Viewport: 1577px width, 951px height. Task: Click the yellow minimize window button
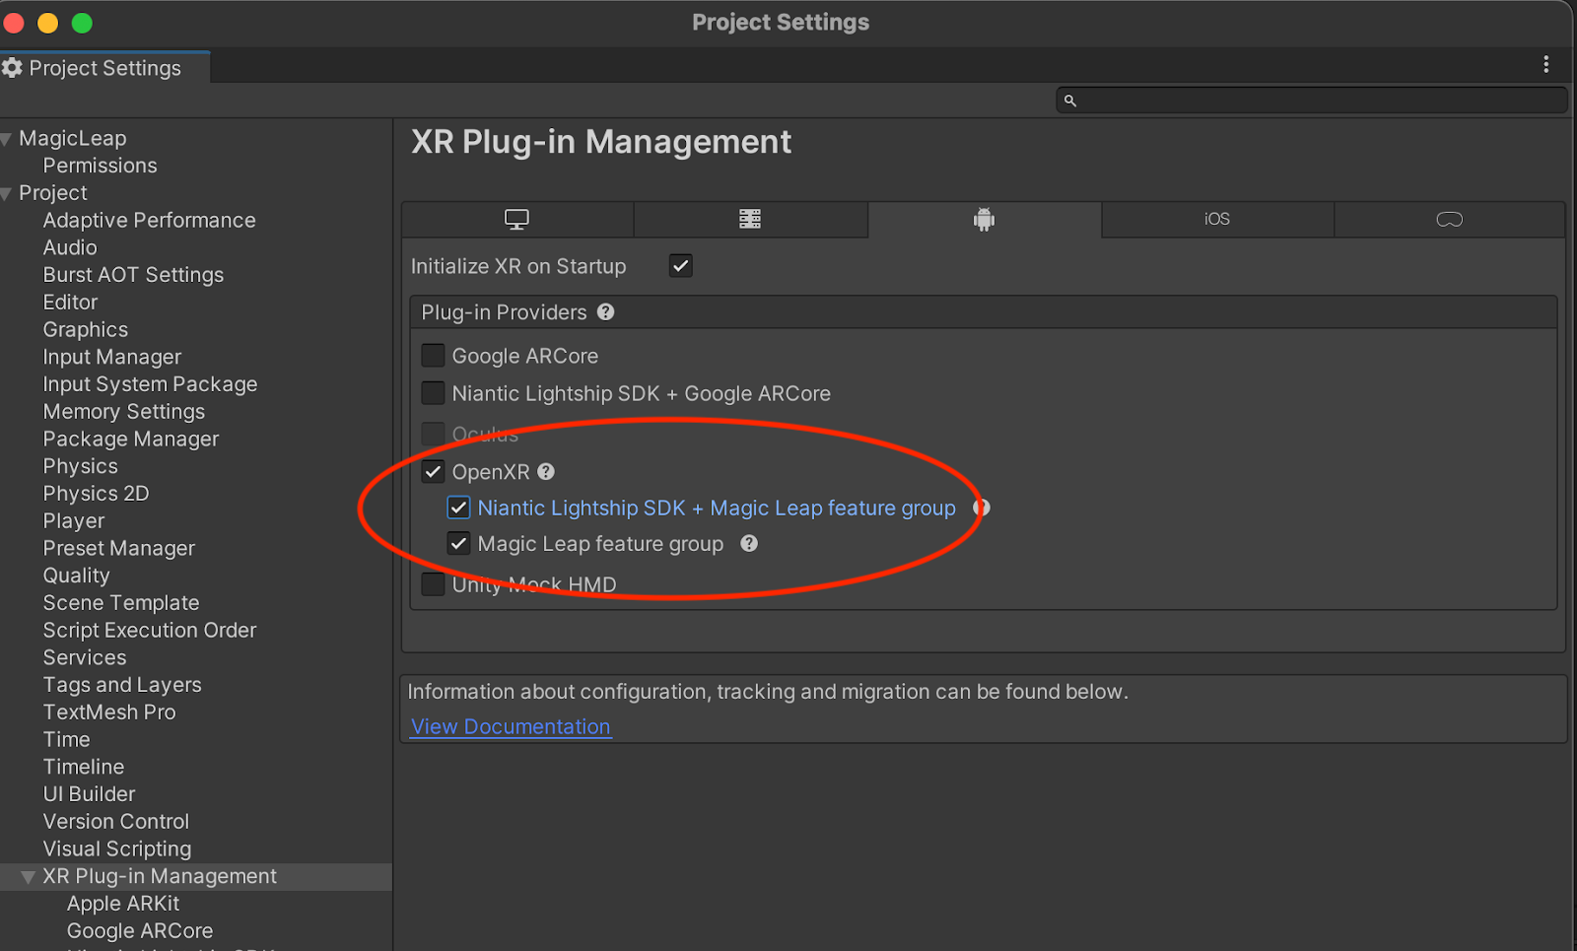(47, 23)
